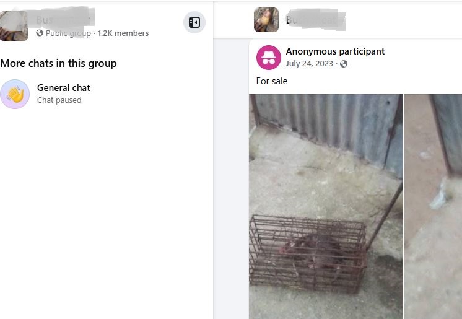Click the Anonymous participant name
Image resolution: width=462 pixels, height=319 pixels.
point(335,51)
